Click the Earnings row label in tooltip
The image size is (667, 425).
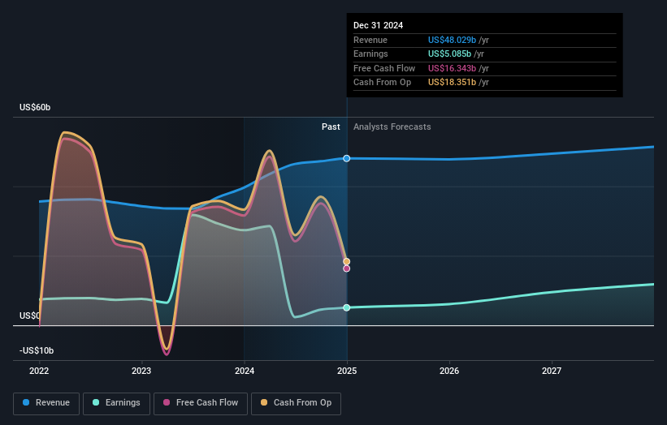click(x=370, y=54)
